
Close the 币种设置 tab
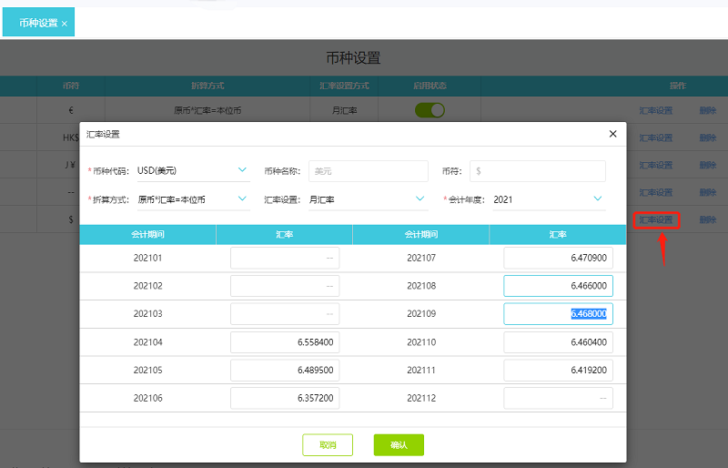(65, 23)
